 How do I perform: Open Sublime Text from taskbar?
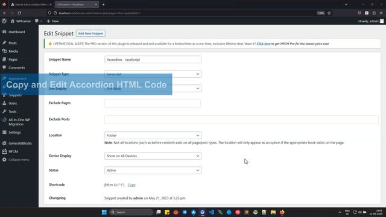tap(247, 212)
